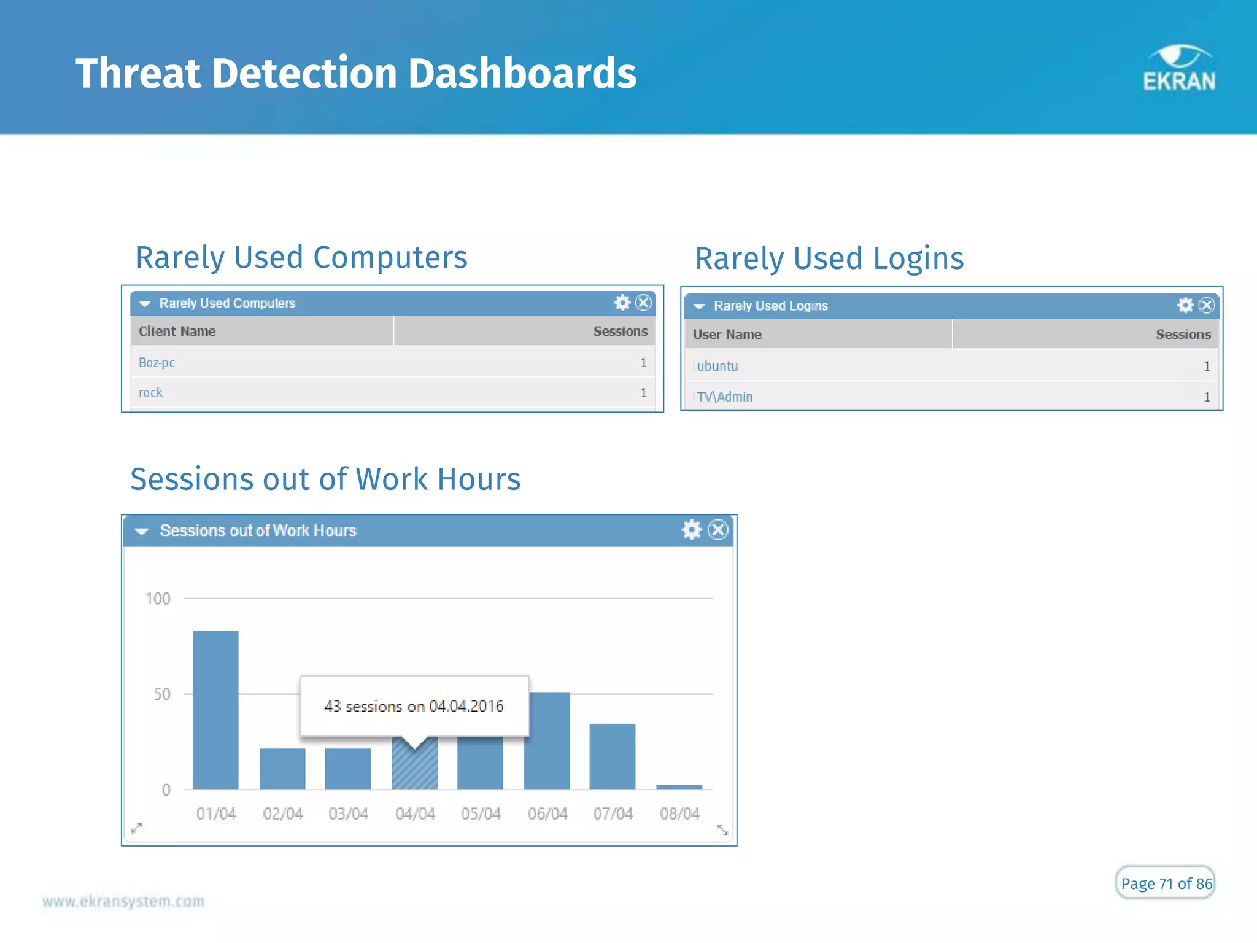
Task: Close the Rarely Used Computers widget
Action: 643,303
